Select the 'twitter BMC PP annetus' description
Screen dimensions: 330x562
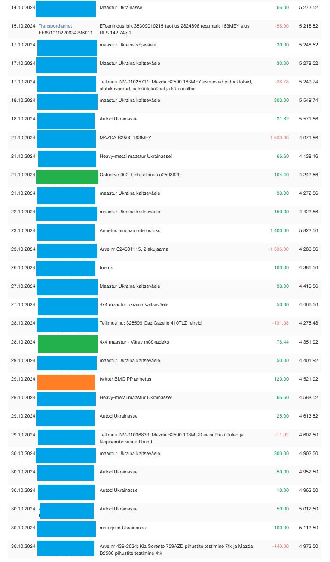(x=125, y=379)
